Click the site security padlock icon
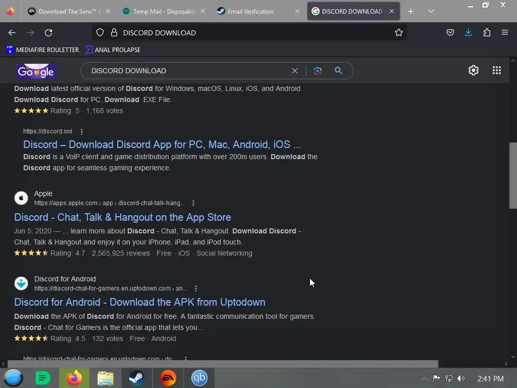This screenshot has height=388, width=517. pos(114,32)
